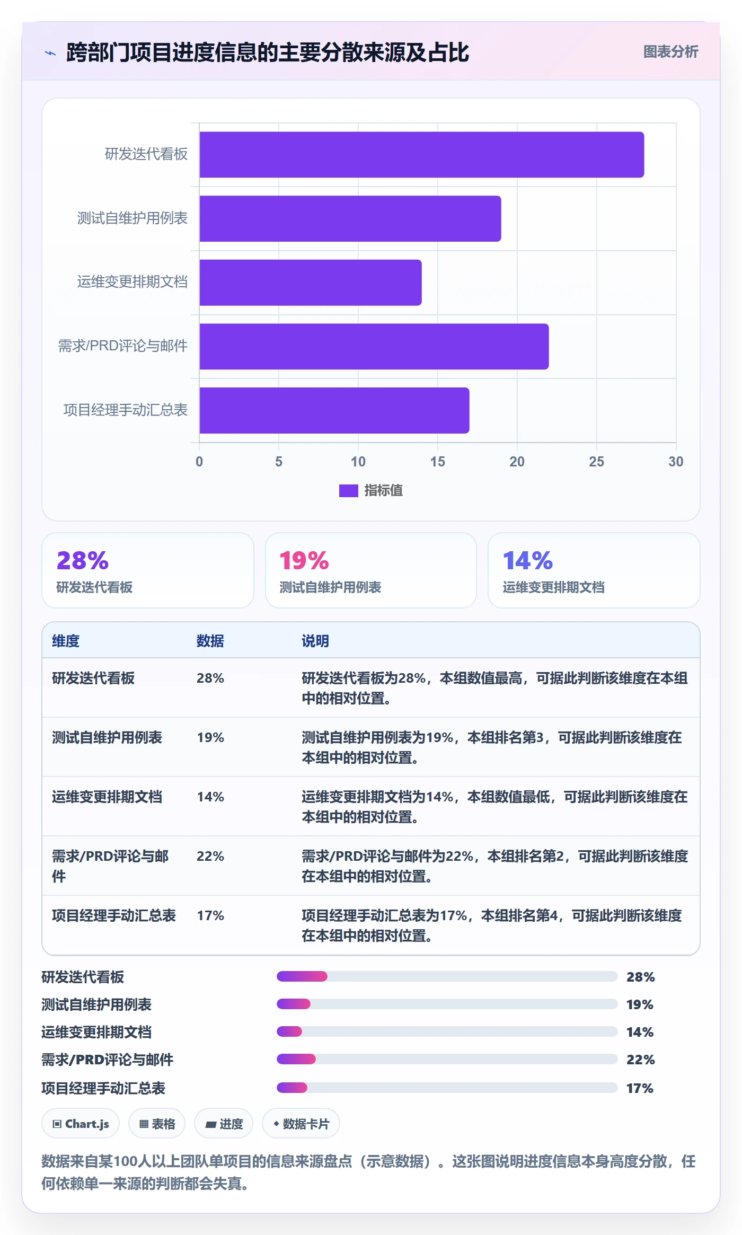Image resolution: width=742 pixels, height=1235 pixels.
Task: Click the 维度 column header
Action: tap(66, 641)
